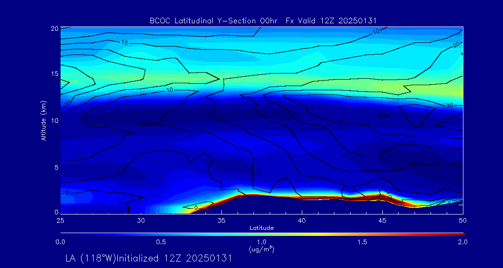
Task: Click the plot title beginning "BCOC Latitudinal Y-Section"
Action: pos(263,21)
